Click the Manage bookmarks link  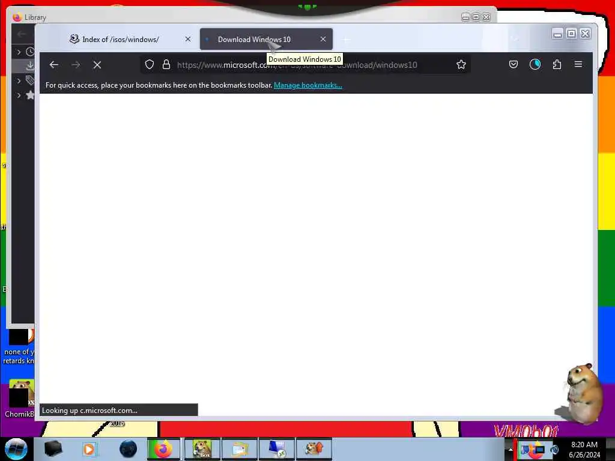pyautogui.click(x=308, y=85)
